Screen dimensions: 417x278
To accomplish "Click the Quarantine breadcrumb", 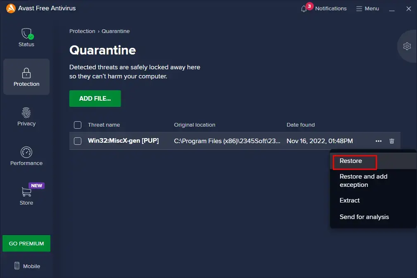I will pyautogui.click(x=116, y=31).
